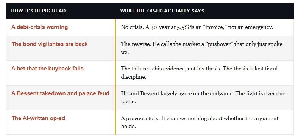Click the word 'holds' in last row
Screen dimensions: 298x139
[128, 126]
